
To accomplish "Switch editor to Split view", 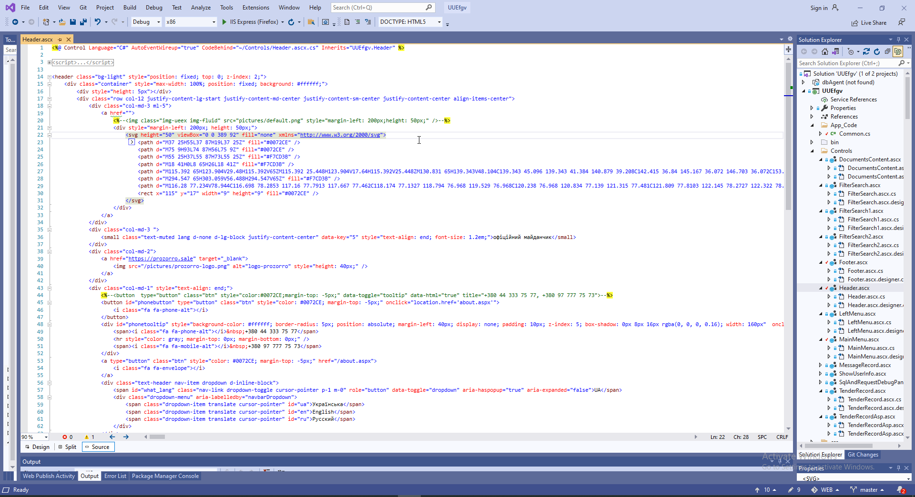I will point(67,447).
